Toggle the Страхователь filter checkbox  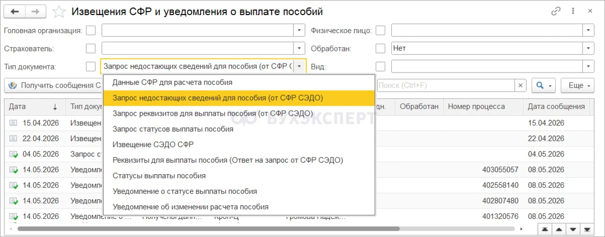tap(91, 49)
